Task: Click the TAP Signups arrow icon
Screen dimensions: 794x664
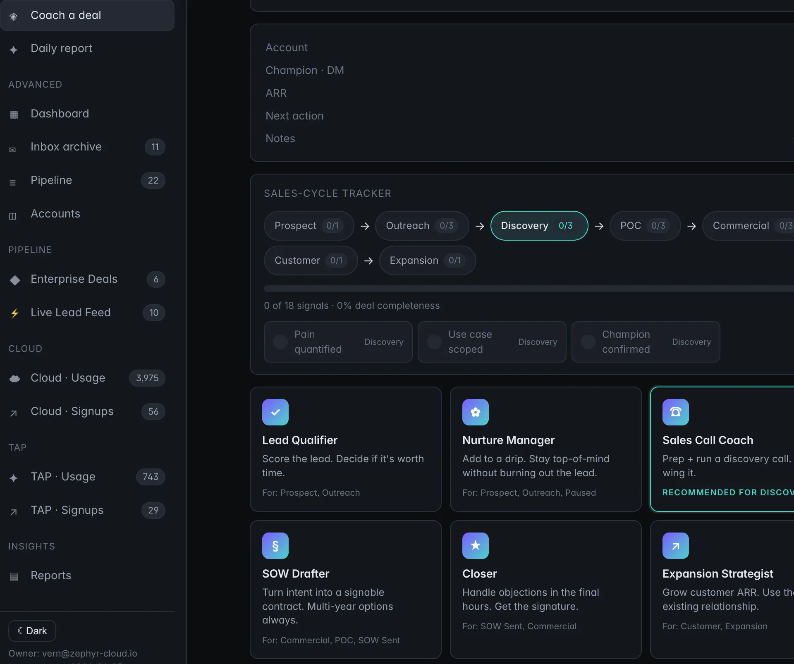Action: pos(13,512)
